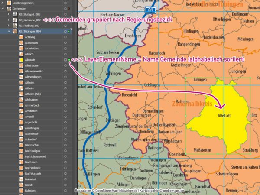The height and width of the screenshot is (195, 260).
Task: Click the RB_Karlsruhe_082 layer thumbnail
Action: click(x=15, y=20)
